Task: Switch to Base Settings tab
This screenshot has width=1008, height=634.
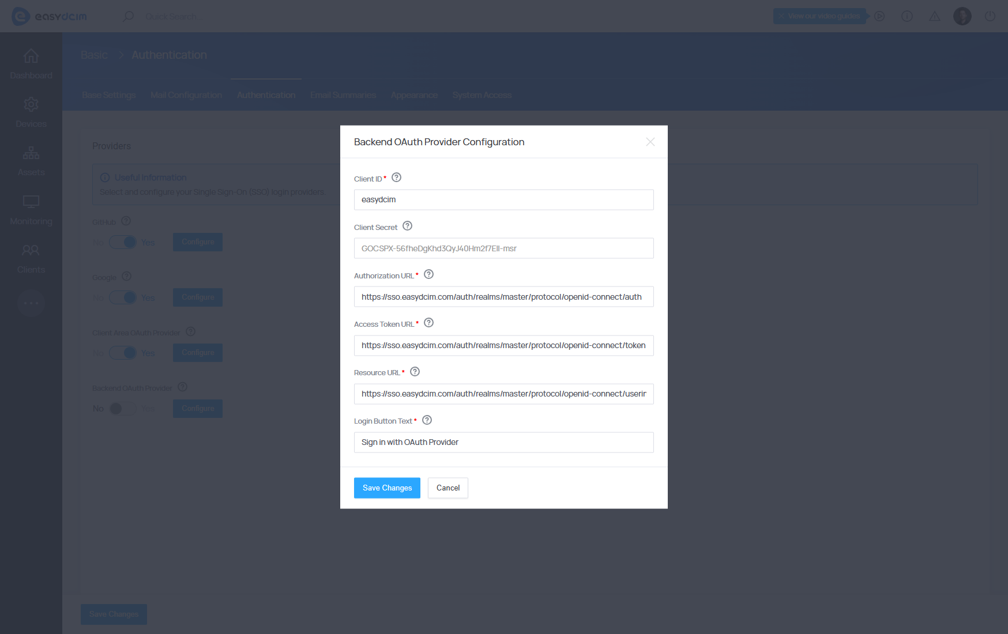Action: [x=109, y=95]
